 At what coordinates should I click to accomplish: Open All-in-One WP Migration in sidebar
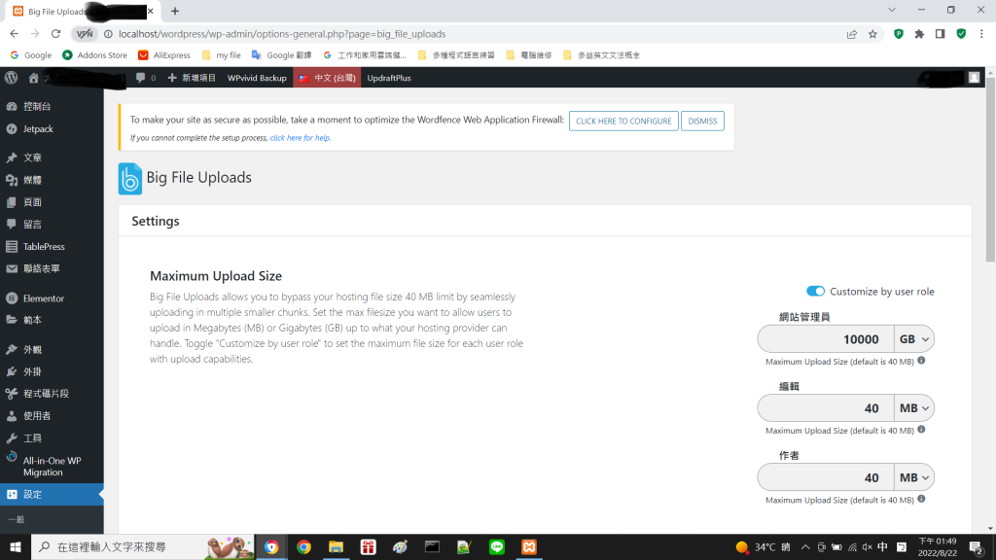point(52,466)
